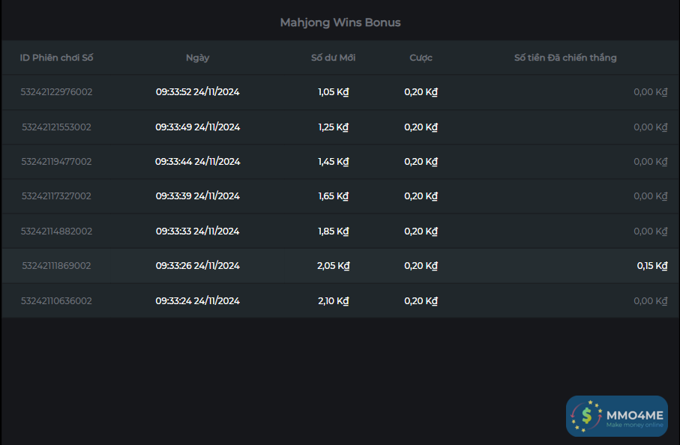Click the Cược column header
Screen dimensions: 680x445
[421, 58]
